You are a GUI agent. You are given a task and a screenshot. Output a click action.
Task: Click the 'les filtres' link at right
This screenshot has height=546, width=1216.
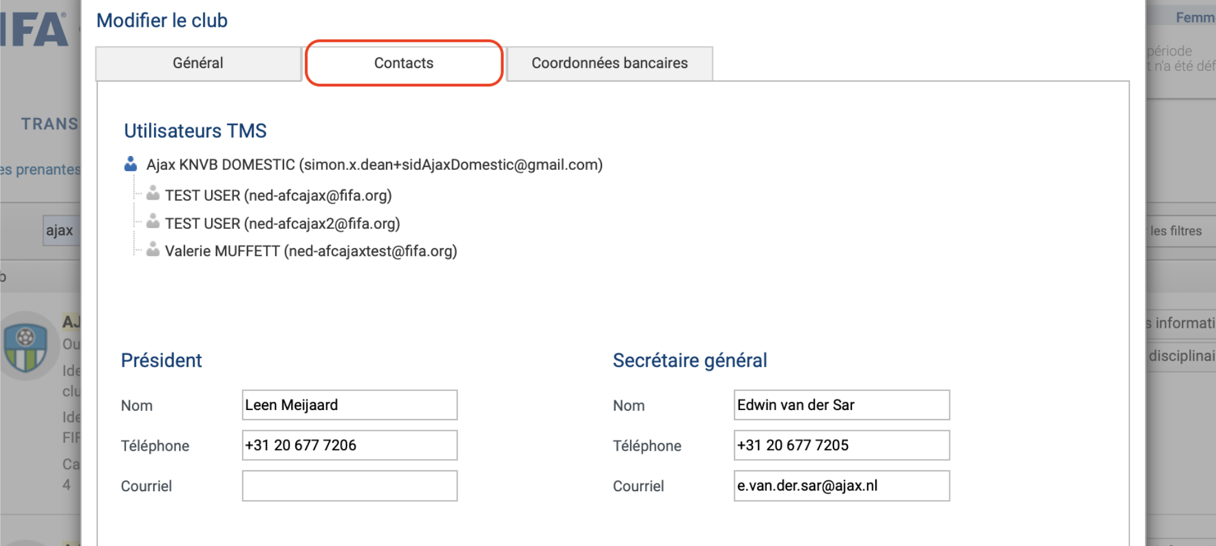coord(1175,231)
